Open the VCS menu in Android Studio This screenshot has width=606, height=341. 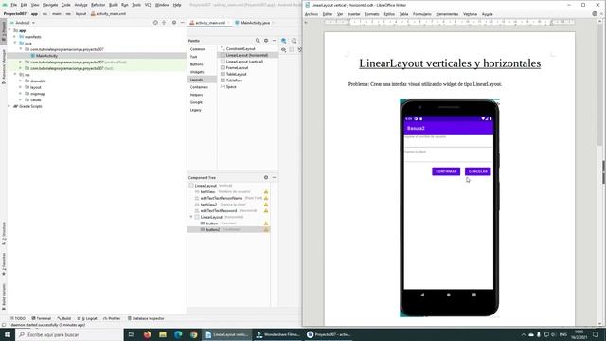point(148,5)
